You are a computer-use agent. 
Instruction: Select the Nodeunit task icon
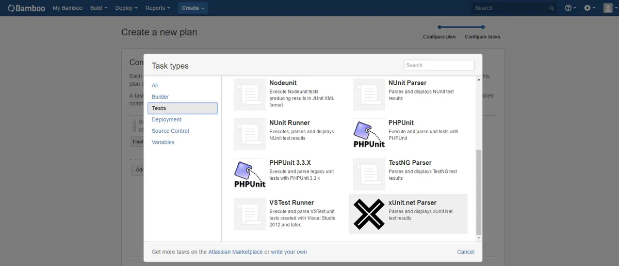(250, 94)
